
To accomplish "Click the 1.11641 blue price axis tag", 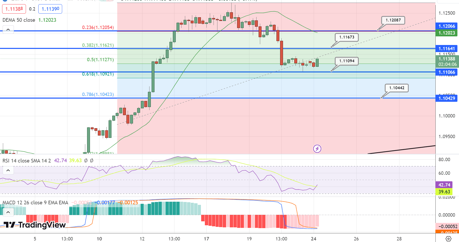I will coord(447,49).
